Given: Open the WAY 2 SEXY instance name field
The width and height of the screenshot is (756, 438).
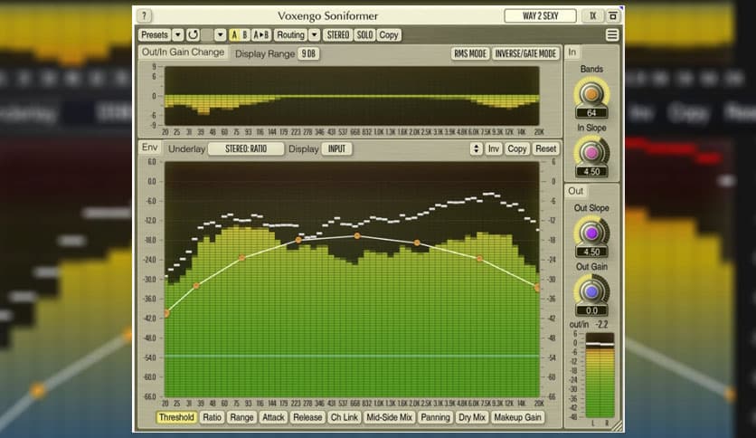Looking at the screenshot, I should [540, 16].
